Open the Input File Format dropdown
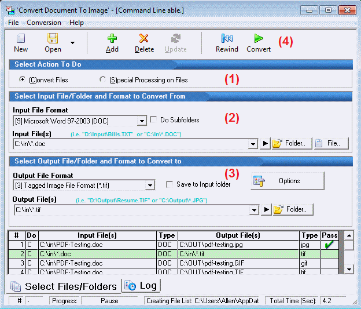Screen dimensions: 361x309 click(x=142, y=121)
